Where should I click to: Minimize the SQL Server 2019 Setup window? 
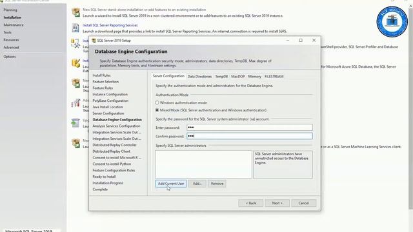288,40
